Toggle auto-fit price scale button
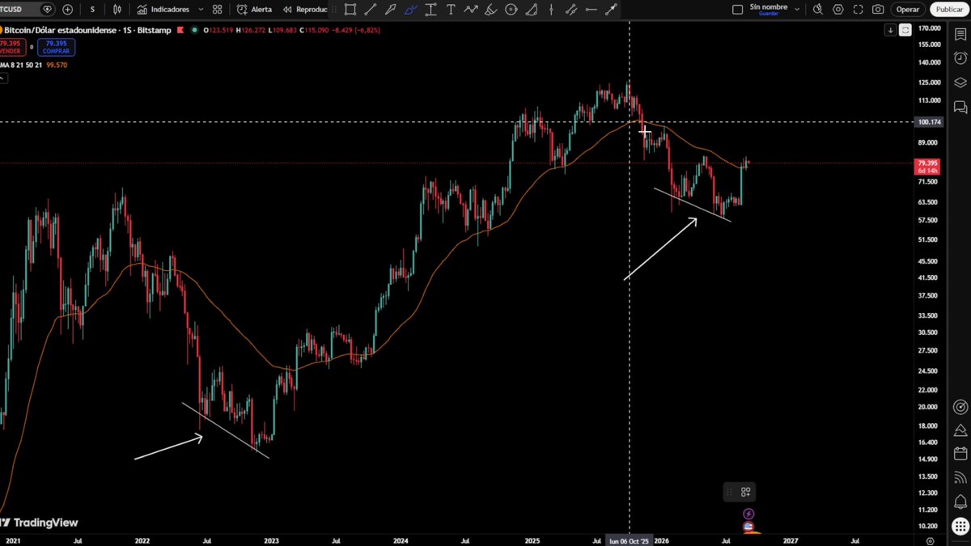 point(905,30)
